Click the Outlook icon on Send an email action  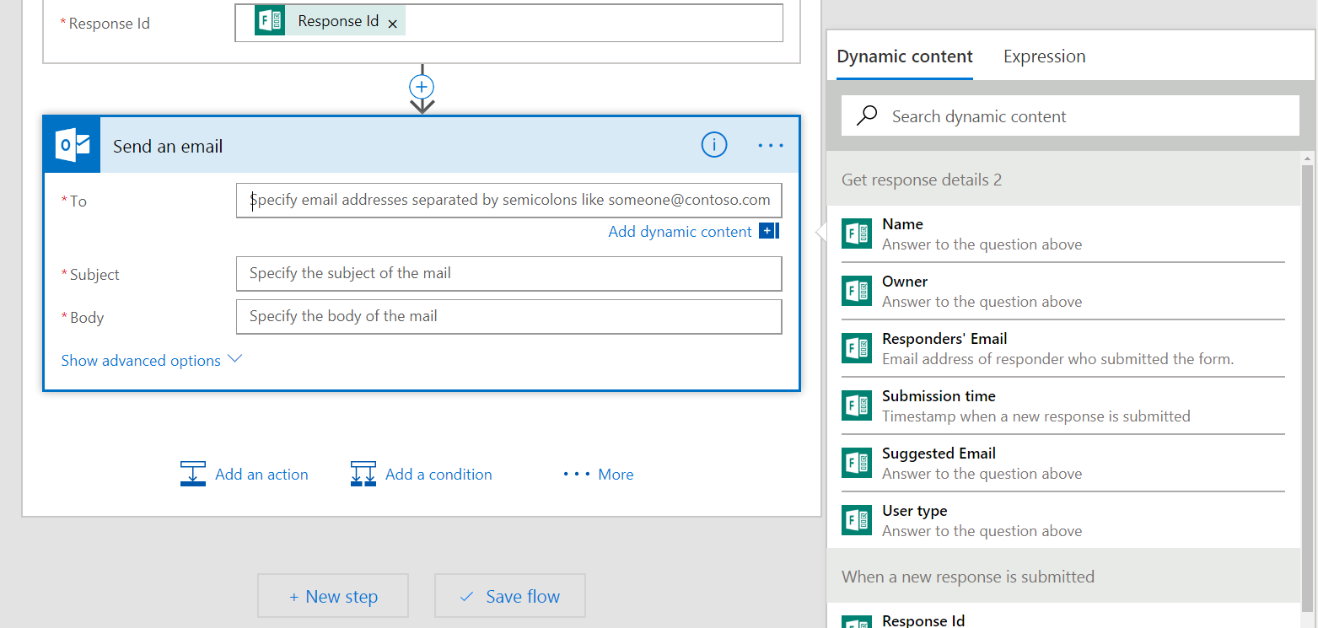point(72,144)
